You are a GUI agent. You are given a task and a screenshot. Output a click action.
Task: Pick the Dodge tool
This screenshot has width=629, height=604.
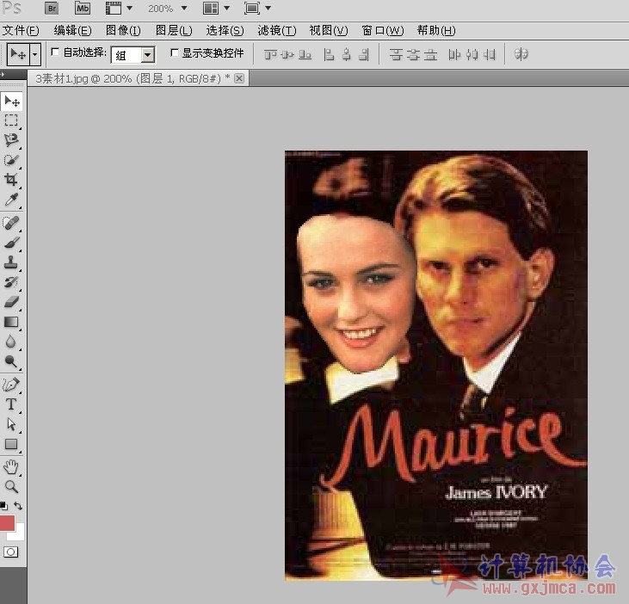11,361
